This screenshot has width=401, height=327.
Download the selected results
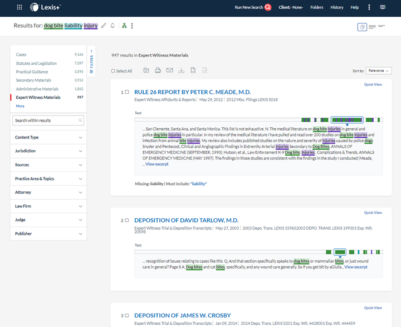click(x=182, y=70)
